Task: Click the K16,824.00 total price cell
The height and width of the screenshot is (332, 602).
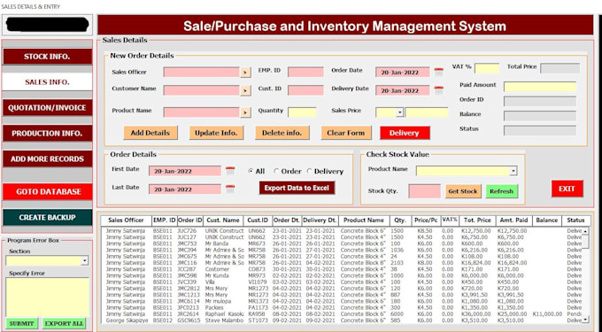Action: pyautogui.click(x=477, y=263)
